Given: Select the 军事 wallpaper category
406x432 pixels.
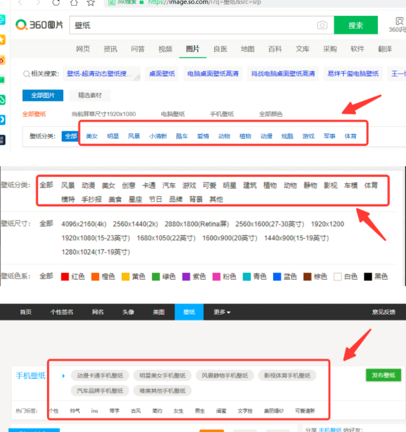Looking at the screenshot, I should 329,136.
